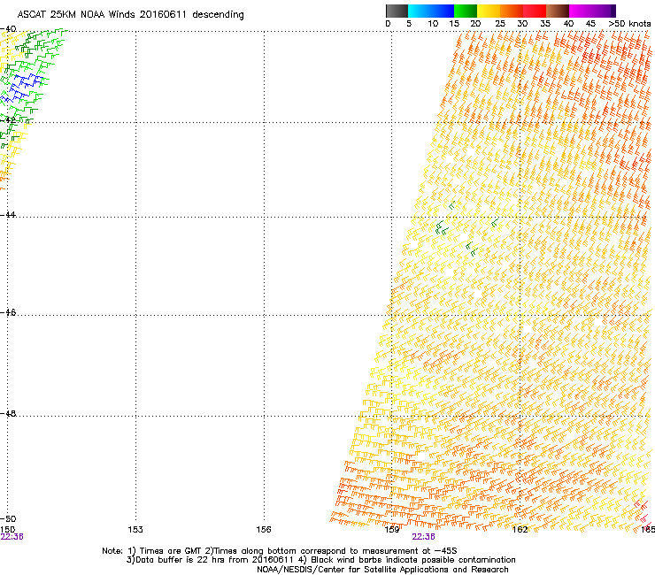Click the latitude label '-48'

pyautogui.click(x=8, y=413)
